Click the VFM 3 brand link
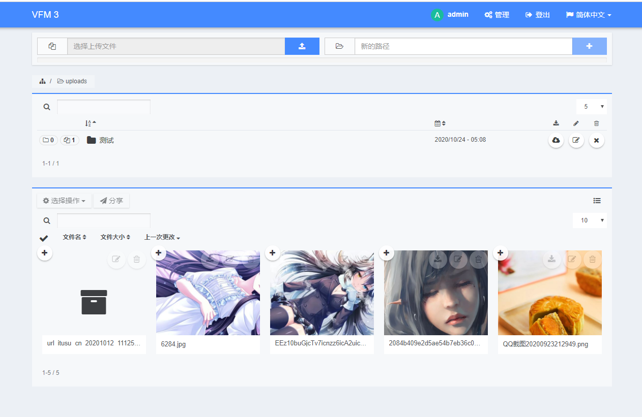 45,15
